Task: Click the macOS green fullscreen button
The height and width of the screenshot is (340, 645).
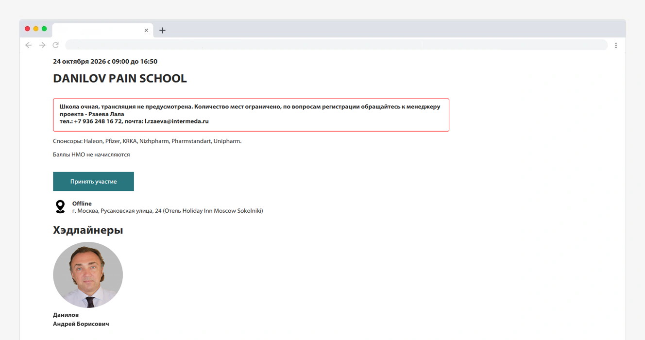Action: tap(44, 29)
